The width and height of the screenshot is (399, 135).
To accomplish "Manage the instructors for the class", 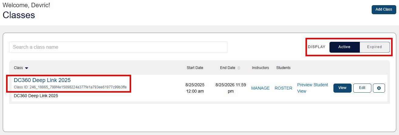I will [x=260, y=88].
